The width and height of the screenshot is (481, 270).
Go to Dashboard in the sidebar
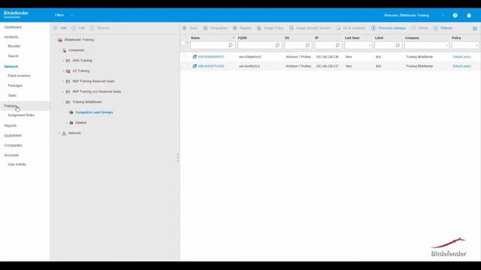[x=13, y=27]
